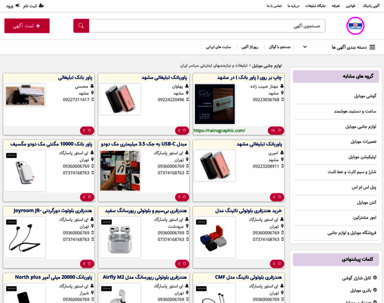The image size is (384, 303).
Task: Open the مبدل USB-C product photo thumbnail
Action: [120, 171]
